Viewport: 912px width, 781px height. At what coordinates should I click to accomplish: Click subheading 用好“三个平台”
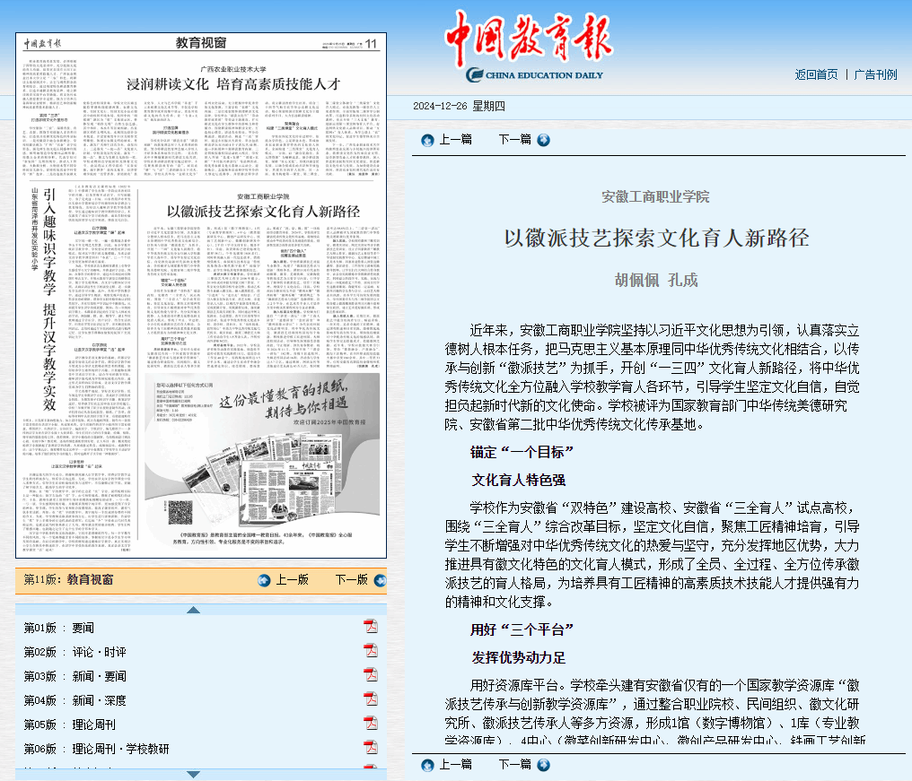522,629
